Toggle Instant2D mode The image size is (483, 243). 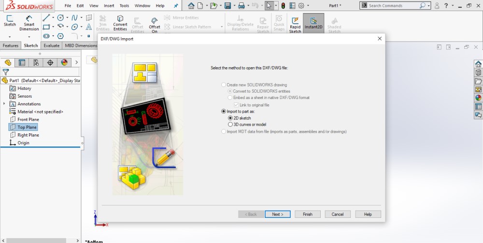[x=313, y=23]
